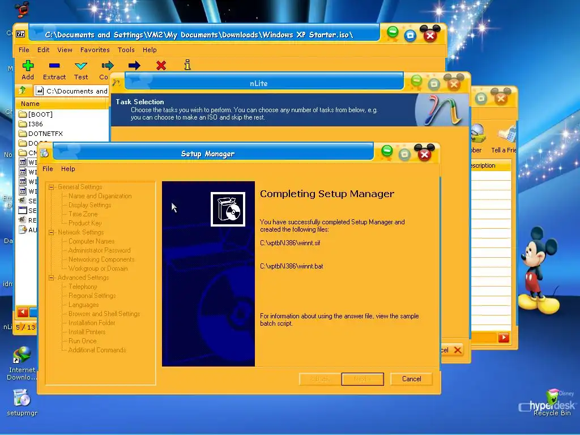Image resolution: width=580 pixels, height=435 pixels.
Task: Click the Mickey icon at desktop top-left
Action: [22, 9]
